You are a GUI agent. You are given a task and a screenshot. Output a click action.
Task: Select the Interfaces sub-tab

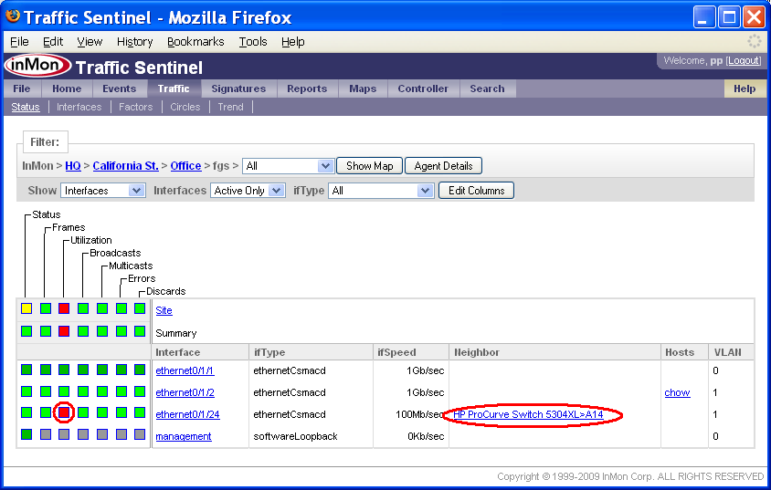pyautogui.click(x=79, y=107)
